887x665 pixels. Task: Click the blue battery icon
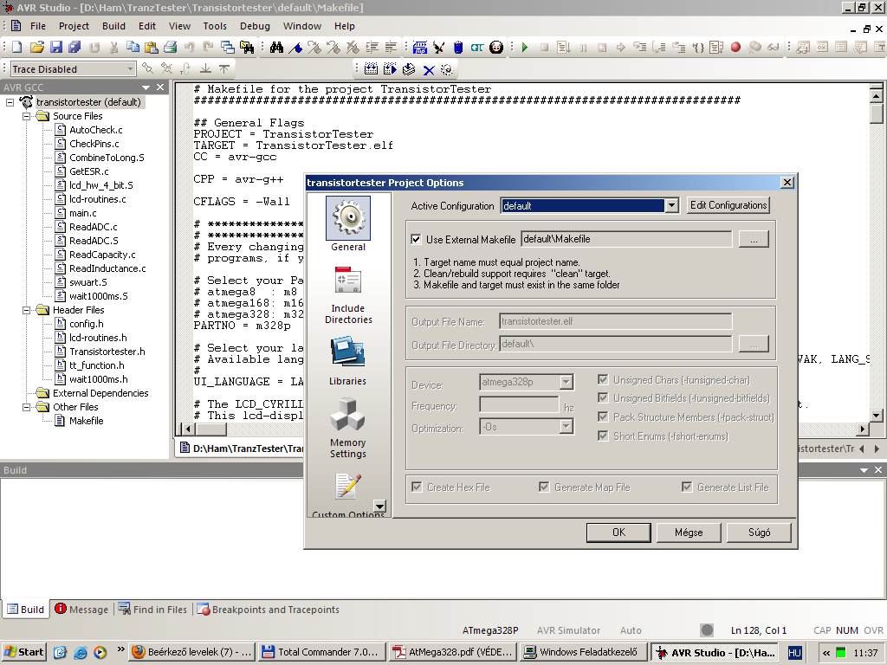[x=458, y=48]
